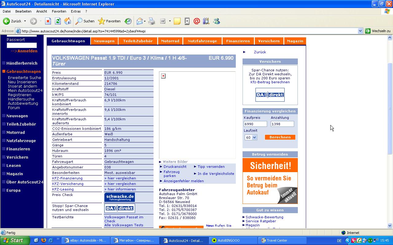Image resolution: width=393 pixels, height=245 pixels.
Task: Open the Favoriten menu in menu bar
Action: pos(59,11)
